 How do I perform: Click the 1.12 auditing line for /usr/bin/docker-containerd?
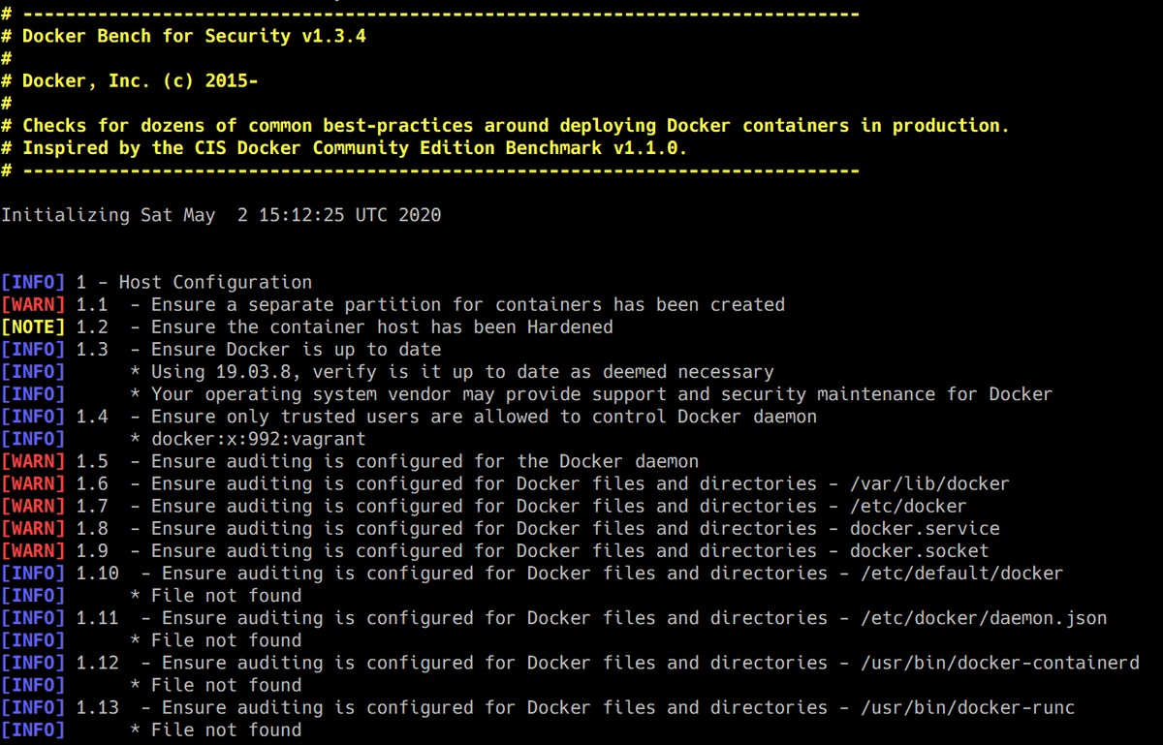(x=570, y=663)
